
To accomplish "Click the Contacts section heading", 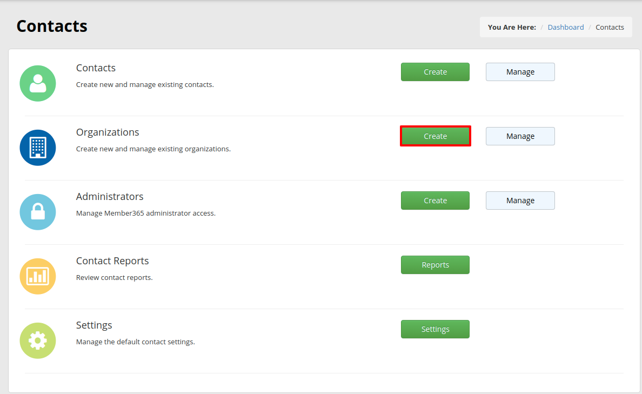I will click(x=96, y=68).
